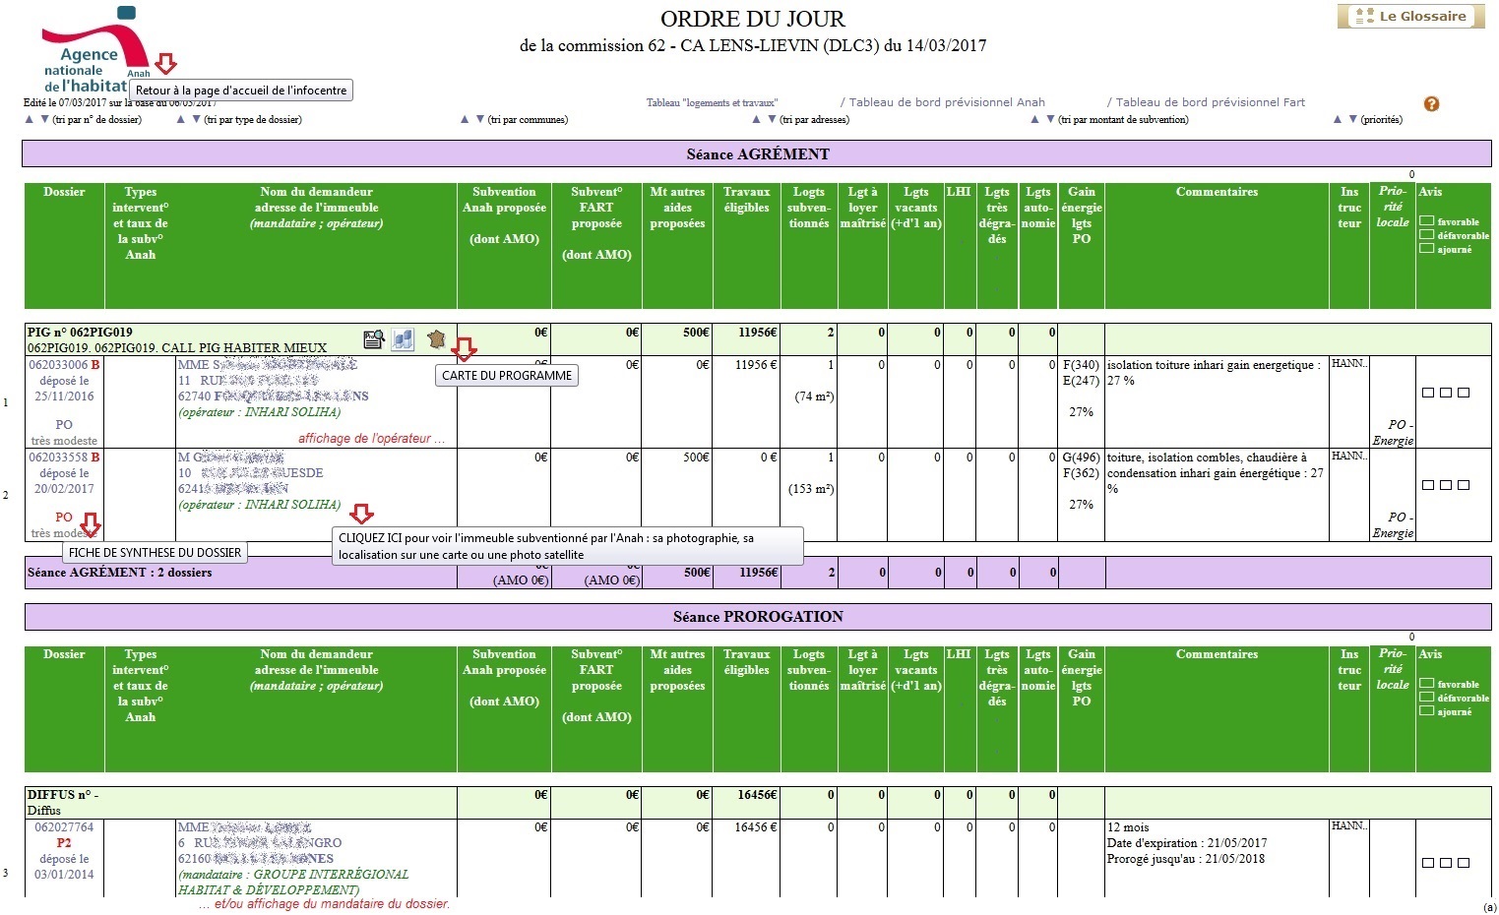Tick first avis checkbox for dossier 062027764
Image resolution: width=1499 pixels, height=915 pixels.
pyautogui.click(x=1428, y=863)
